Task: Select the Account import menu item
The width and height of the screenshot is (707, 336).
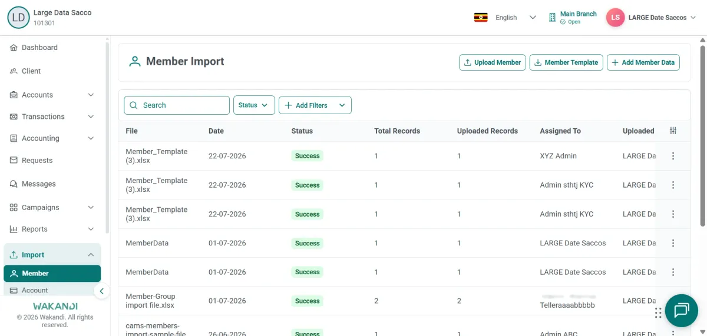Action: coord(52,290)
